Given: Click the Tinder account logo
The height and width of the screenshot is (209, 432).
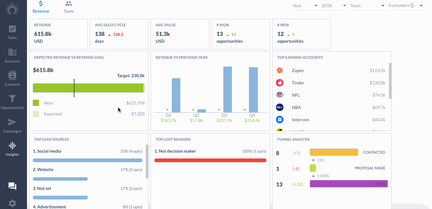Looking at the screenshot, I should coord(280,83).
